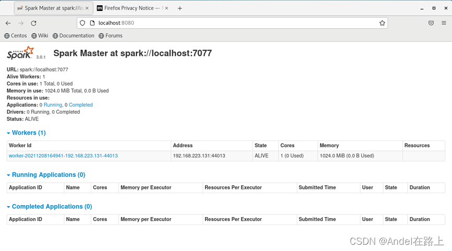This screenshot has height=251, width=452.
Task: Open worker-20211208164941-192.168.223.131-44013 link
Action: (x=63, y=156)
